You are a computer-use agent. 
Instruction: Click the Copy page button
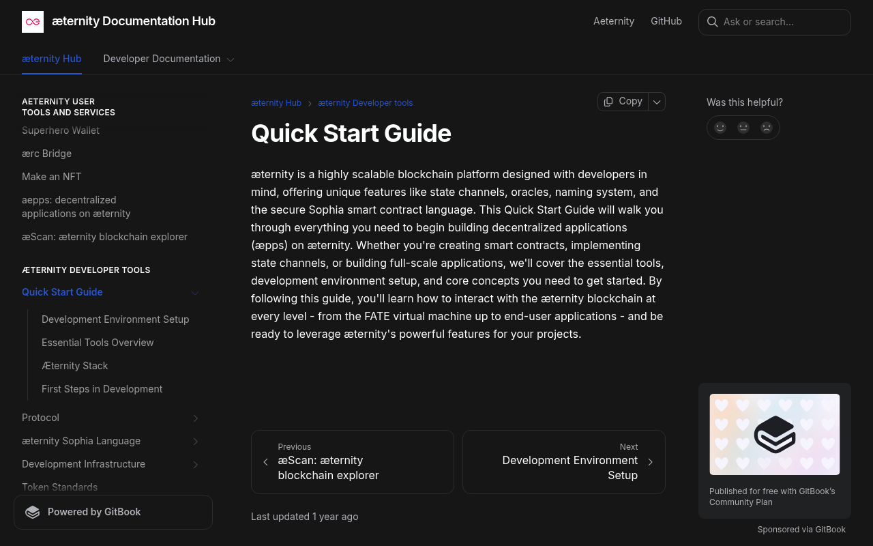623,102
